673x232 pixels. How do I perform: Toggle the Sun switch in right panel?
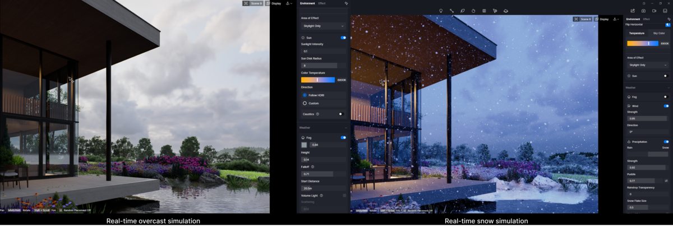pyautogui.click(x=666, y=76)
